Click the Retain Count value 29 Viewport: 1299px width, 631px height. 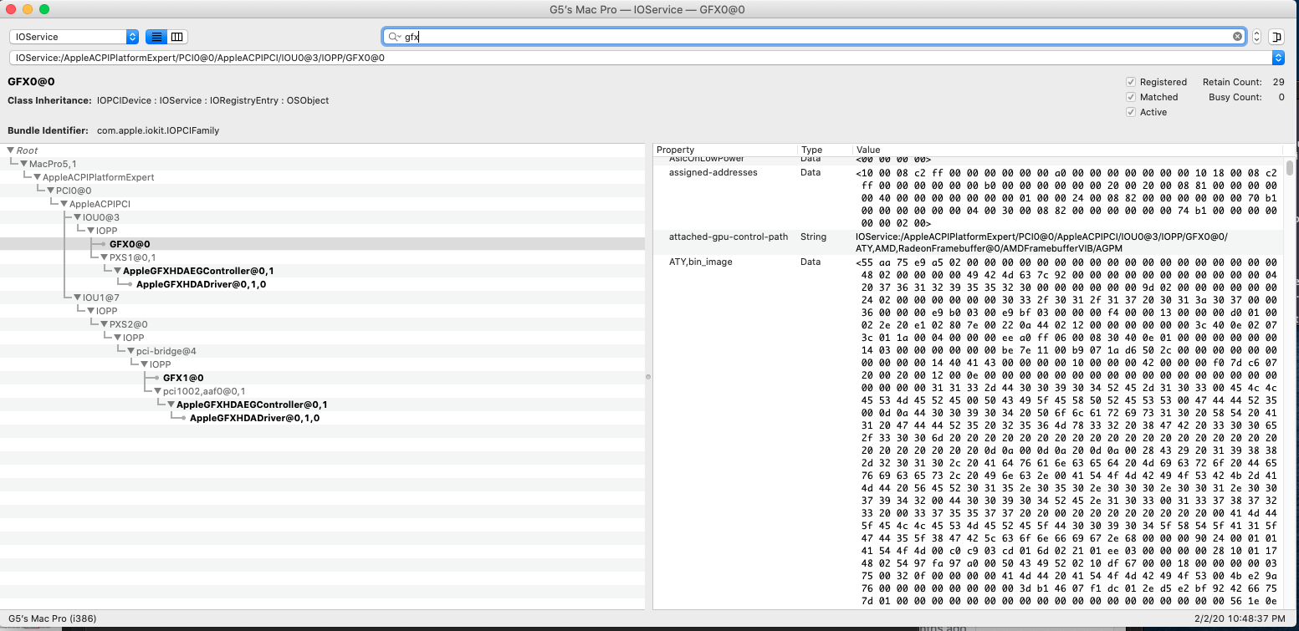tap(1278, 82)
